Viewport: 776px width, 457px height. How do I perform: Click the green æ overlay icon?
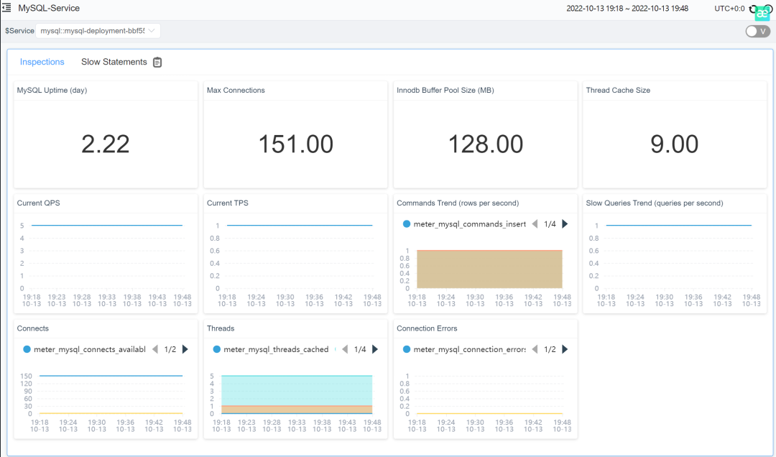point(762,14)
